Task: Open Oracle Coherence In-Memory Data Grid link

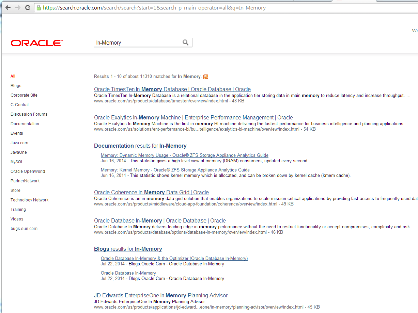Action: coord(151,193)
